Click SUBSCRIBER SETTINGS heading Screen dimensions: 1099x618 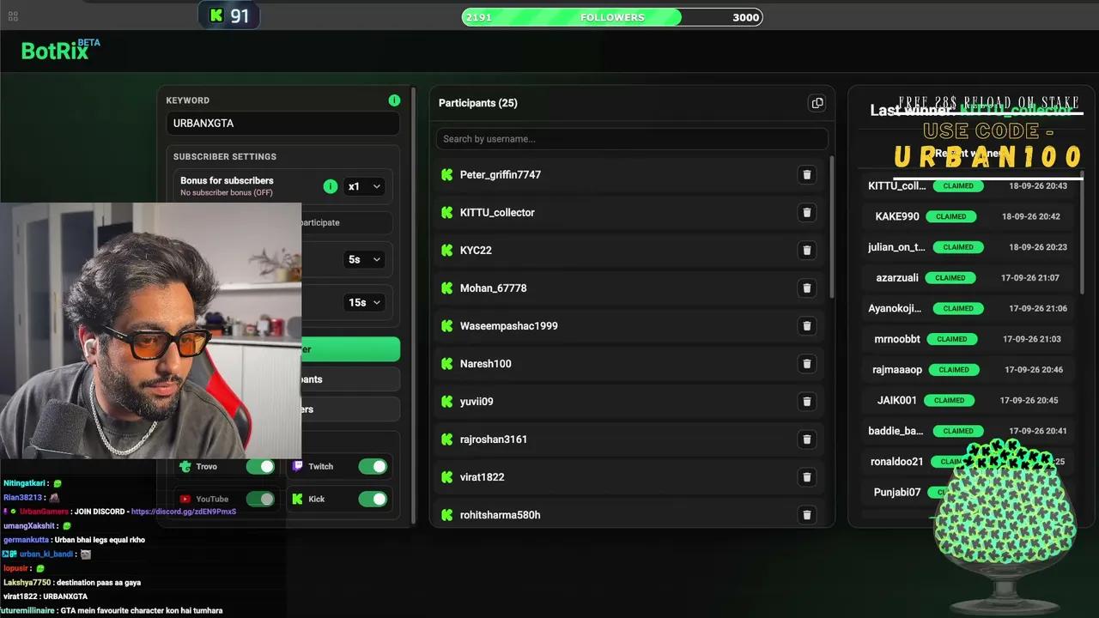point(225,157)
